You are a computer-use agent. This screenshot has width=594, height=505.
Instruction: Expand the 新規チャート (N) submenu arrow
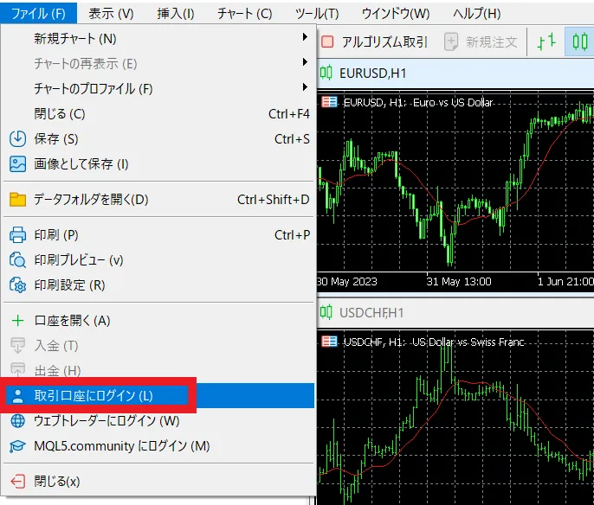click(305, 37)
